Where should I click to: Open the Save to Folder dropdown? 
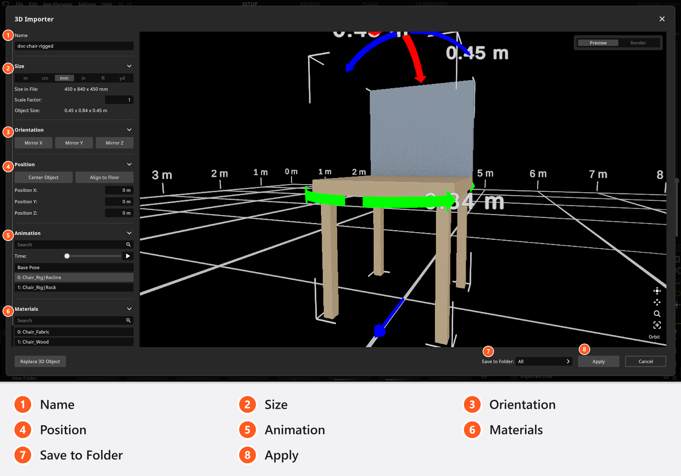[x=544, y=361]
